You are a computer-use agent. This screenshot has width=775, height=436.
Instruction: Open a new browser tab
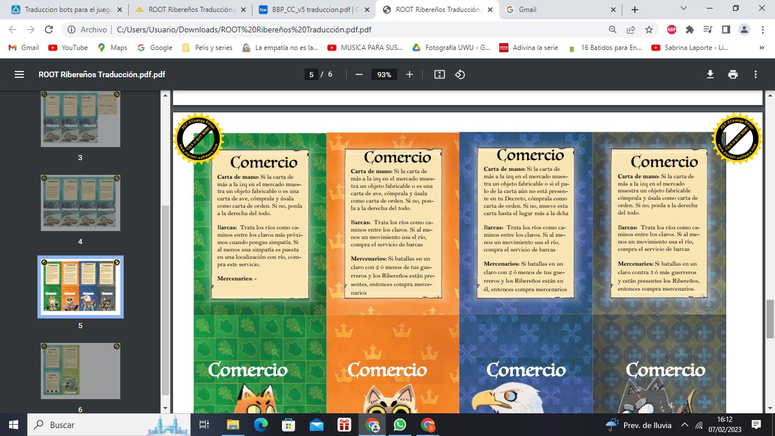[635, 10]
